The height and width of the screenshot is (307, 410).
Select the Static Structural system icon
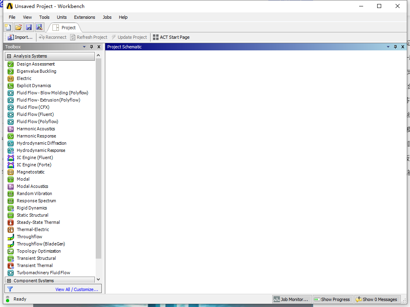point(11,215)
